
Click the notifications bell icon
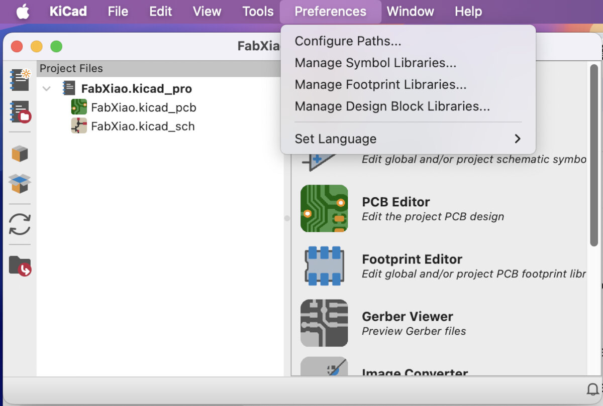click(592, 390)
